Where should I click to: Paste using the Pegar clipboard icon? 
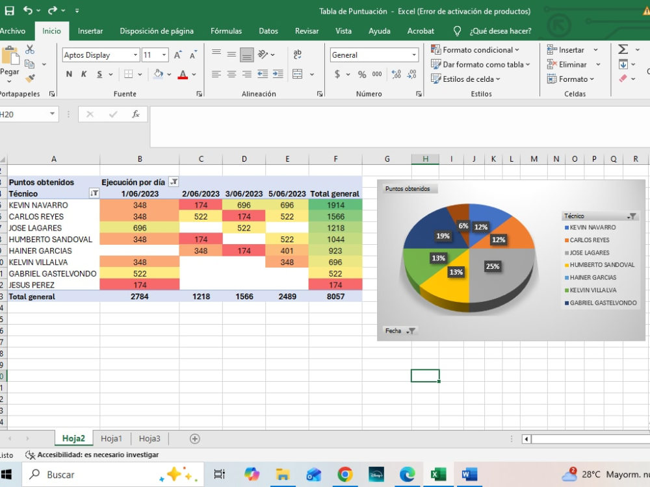pyautogui.click(x=10, y=55)
